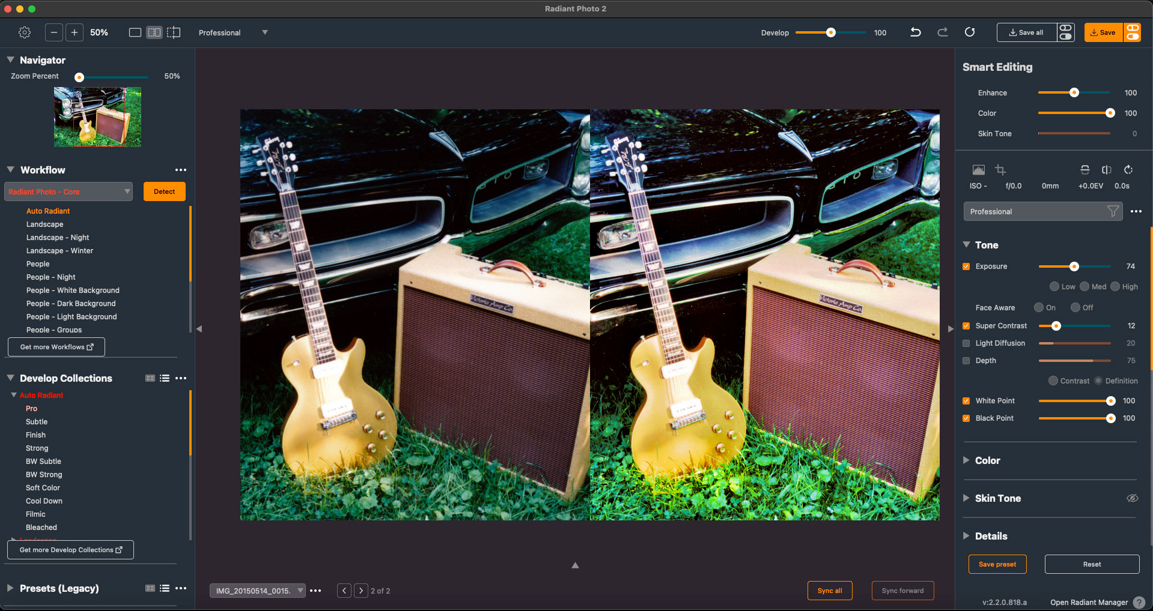Click the rotate image icon
Viewport: 1153px width, 611px height.
click(x=1128, y=170)
